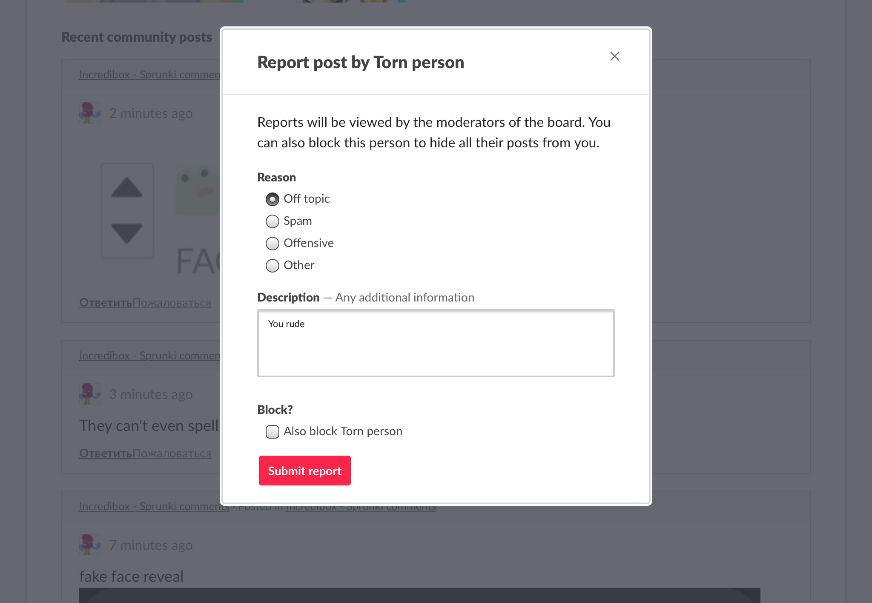This screenshot has width=872, height=603.
Task: Click the upvote arrow on first post
Action: pyautogui.click(x=127, y=188)
